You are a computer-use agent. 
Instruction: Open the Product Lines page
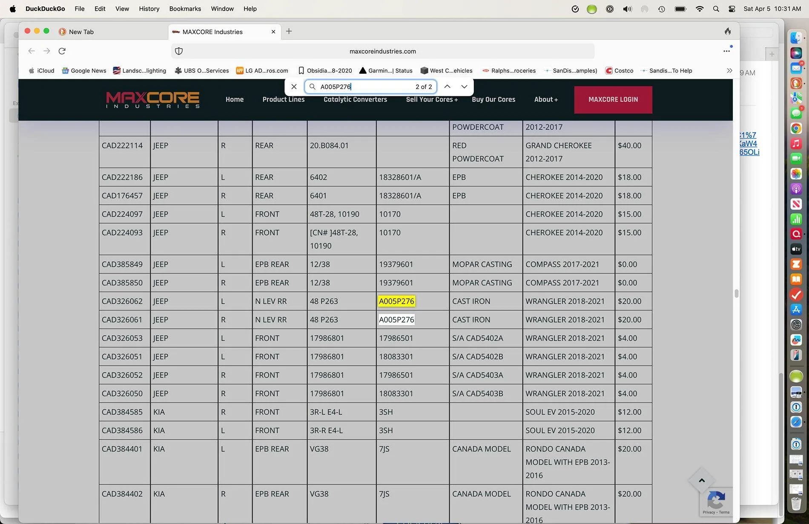coord(284,100)
